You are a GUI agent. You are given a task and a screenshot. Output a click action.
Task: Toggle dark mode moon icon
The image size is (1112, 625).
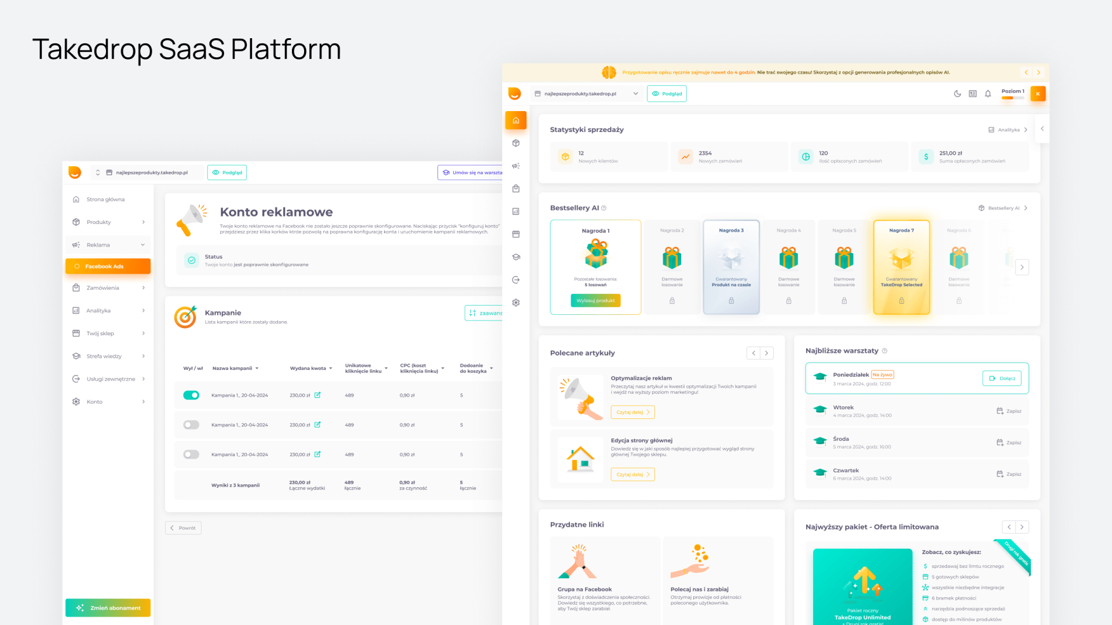(x=957, y=94)
